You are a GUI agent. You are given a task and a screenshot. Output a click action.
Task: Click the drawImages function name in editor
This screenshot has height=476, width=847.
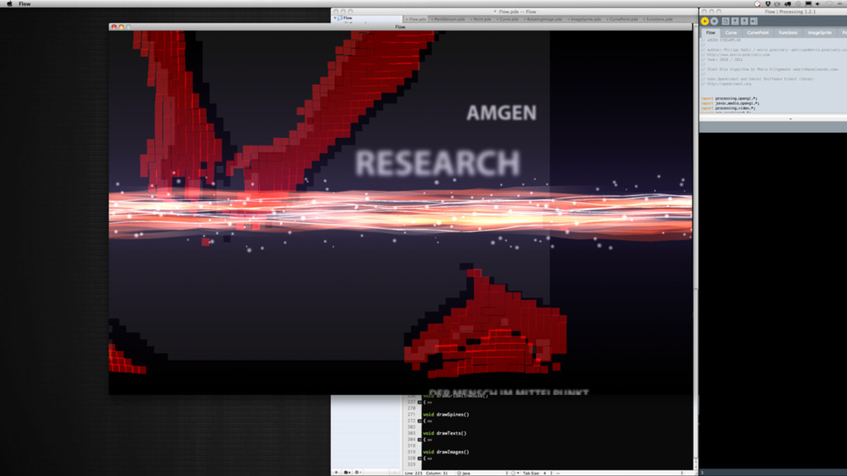[452, 452]
